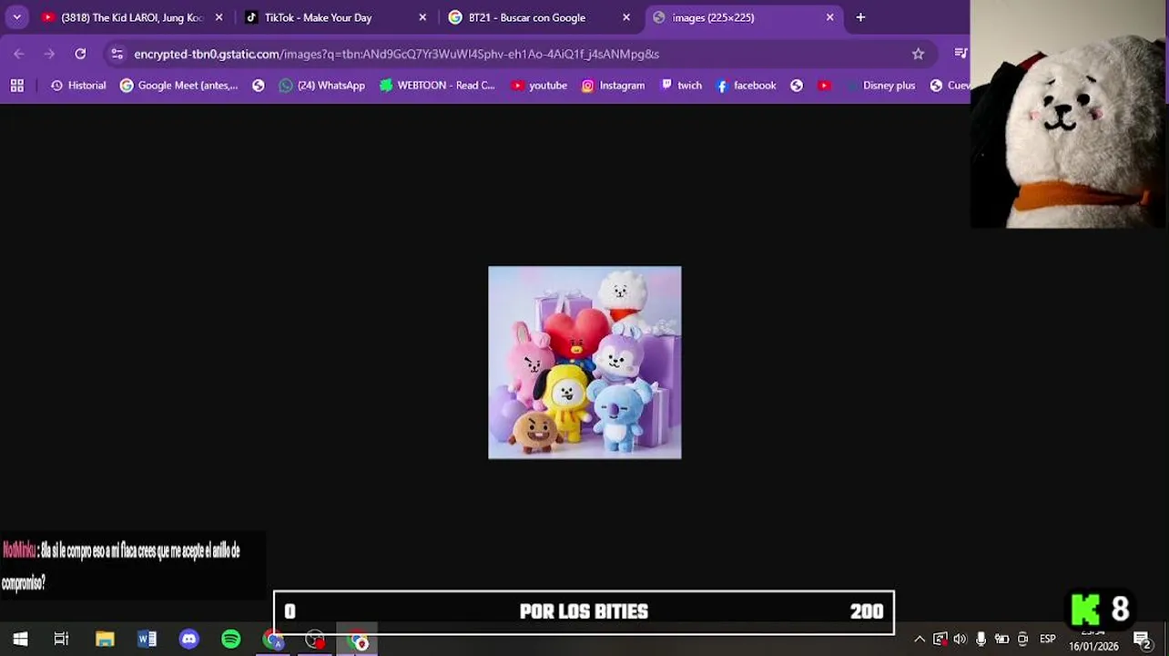Go back to previous page
The width and height of the screenshot is (1169, 656).
click(19, 54)
